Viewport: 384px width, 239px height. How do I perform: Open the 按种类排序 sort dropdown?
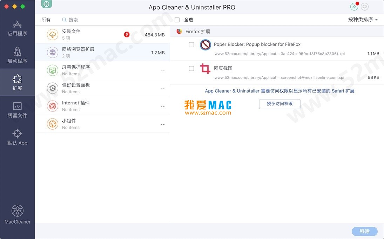coord(363,20)
